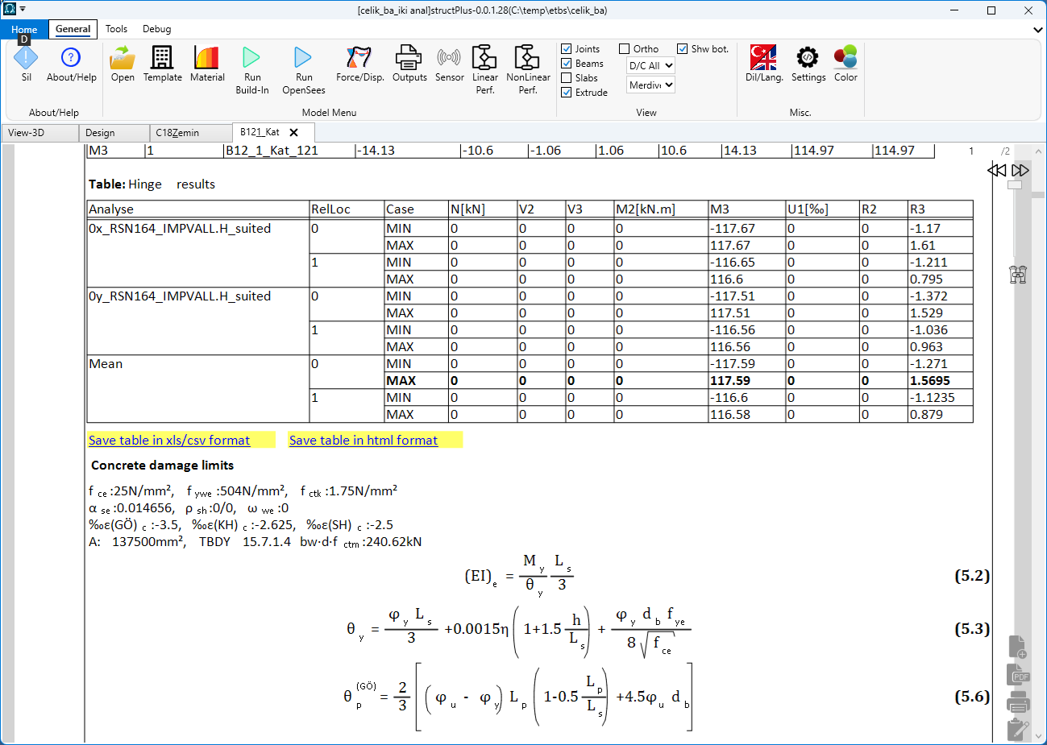Enable the Slabs checkbox
Screen dimensions: 1047x745
click(566, 78)
